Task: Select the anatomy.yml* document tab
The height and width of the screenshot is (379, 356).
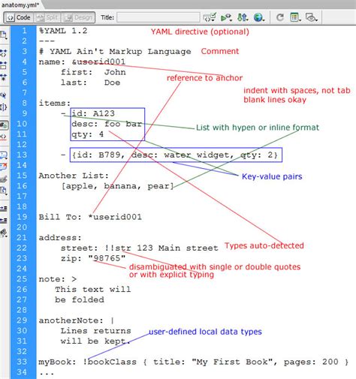Action: point(20,5)
